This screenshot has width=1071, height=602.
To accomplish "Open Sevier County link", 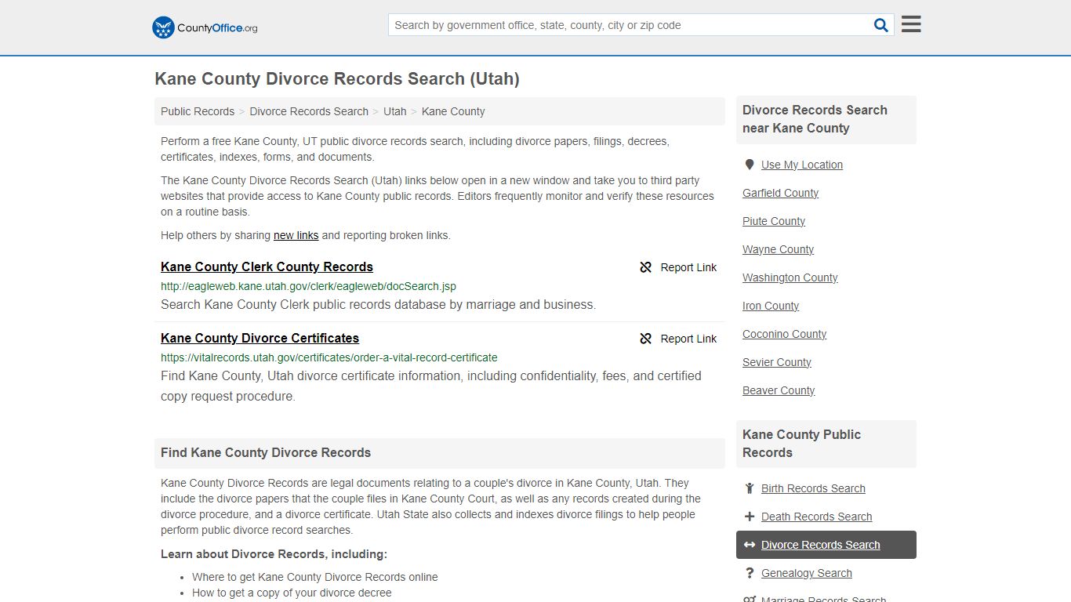I will click(777, 362).
